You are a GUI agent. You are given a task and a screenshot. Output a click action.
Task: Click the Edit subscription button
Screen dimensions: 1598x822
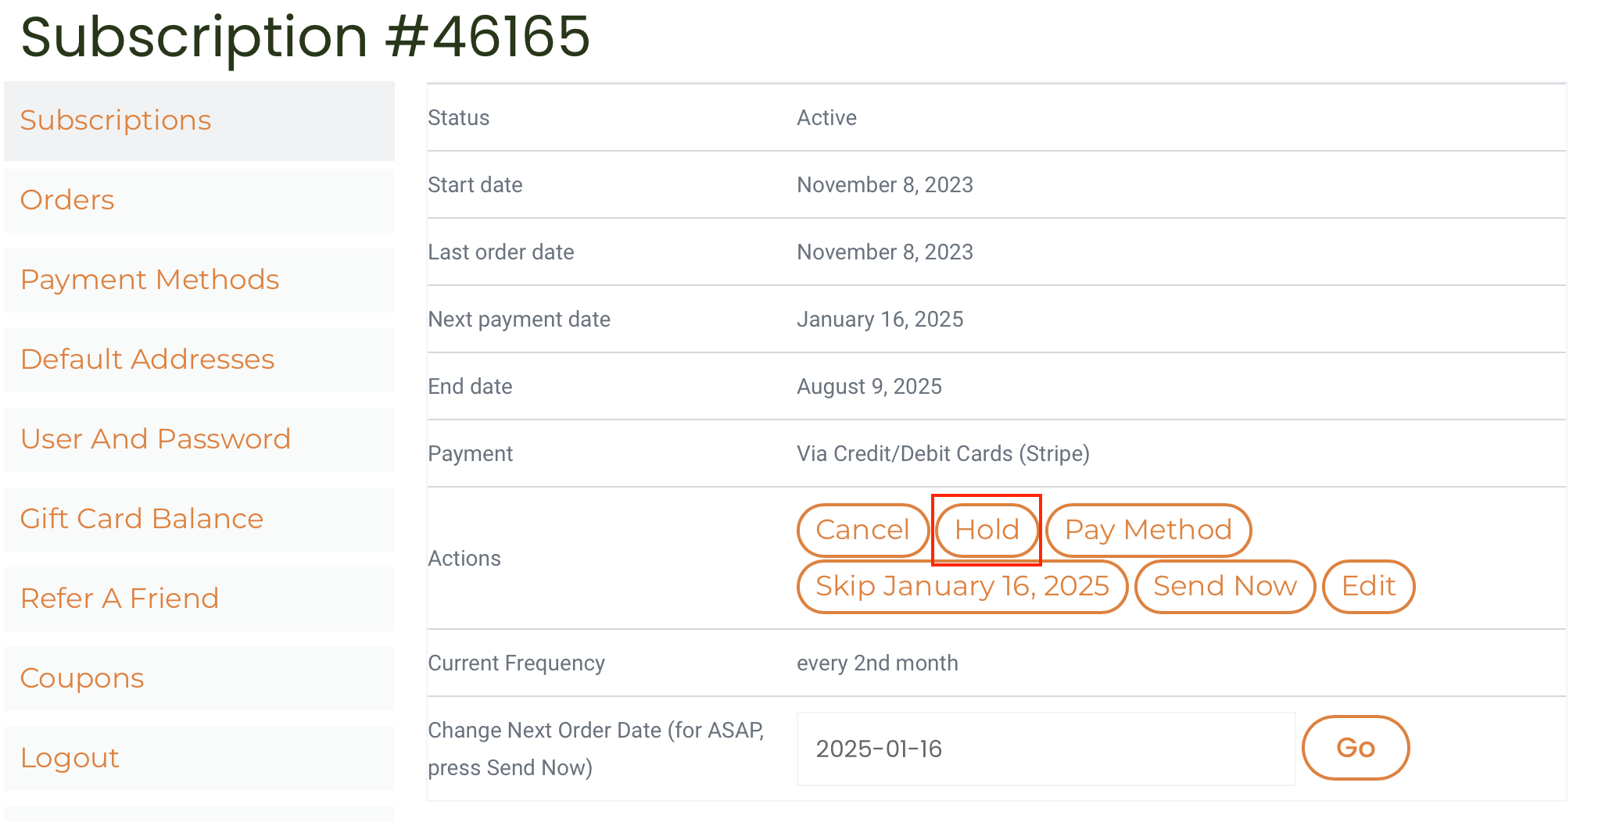tap(1368, 586)
